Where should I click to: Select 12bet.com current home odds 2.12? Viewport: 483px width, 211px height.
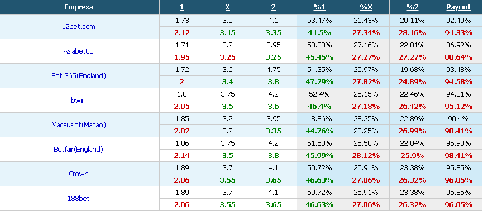(x=181, y=32)
